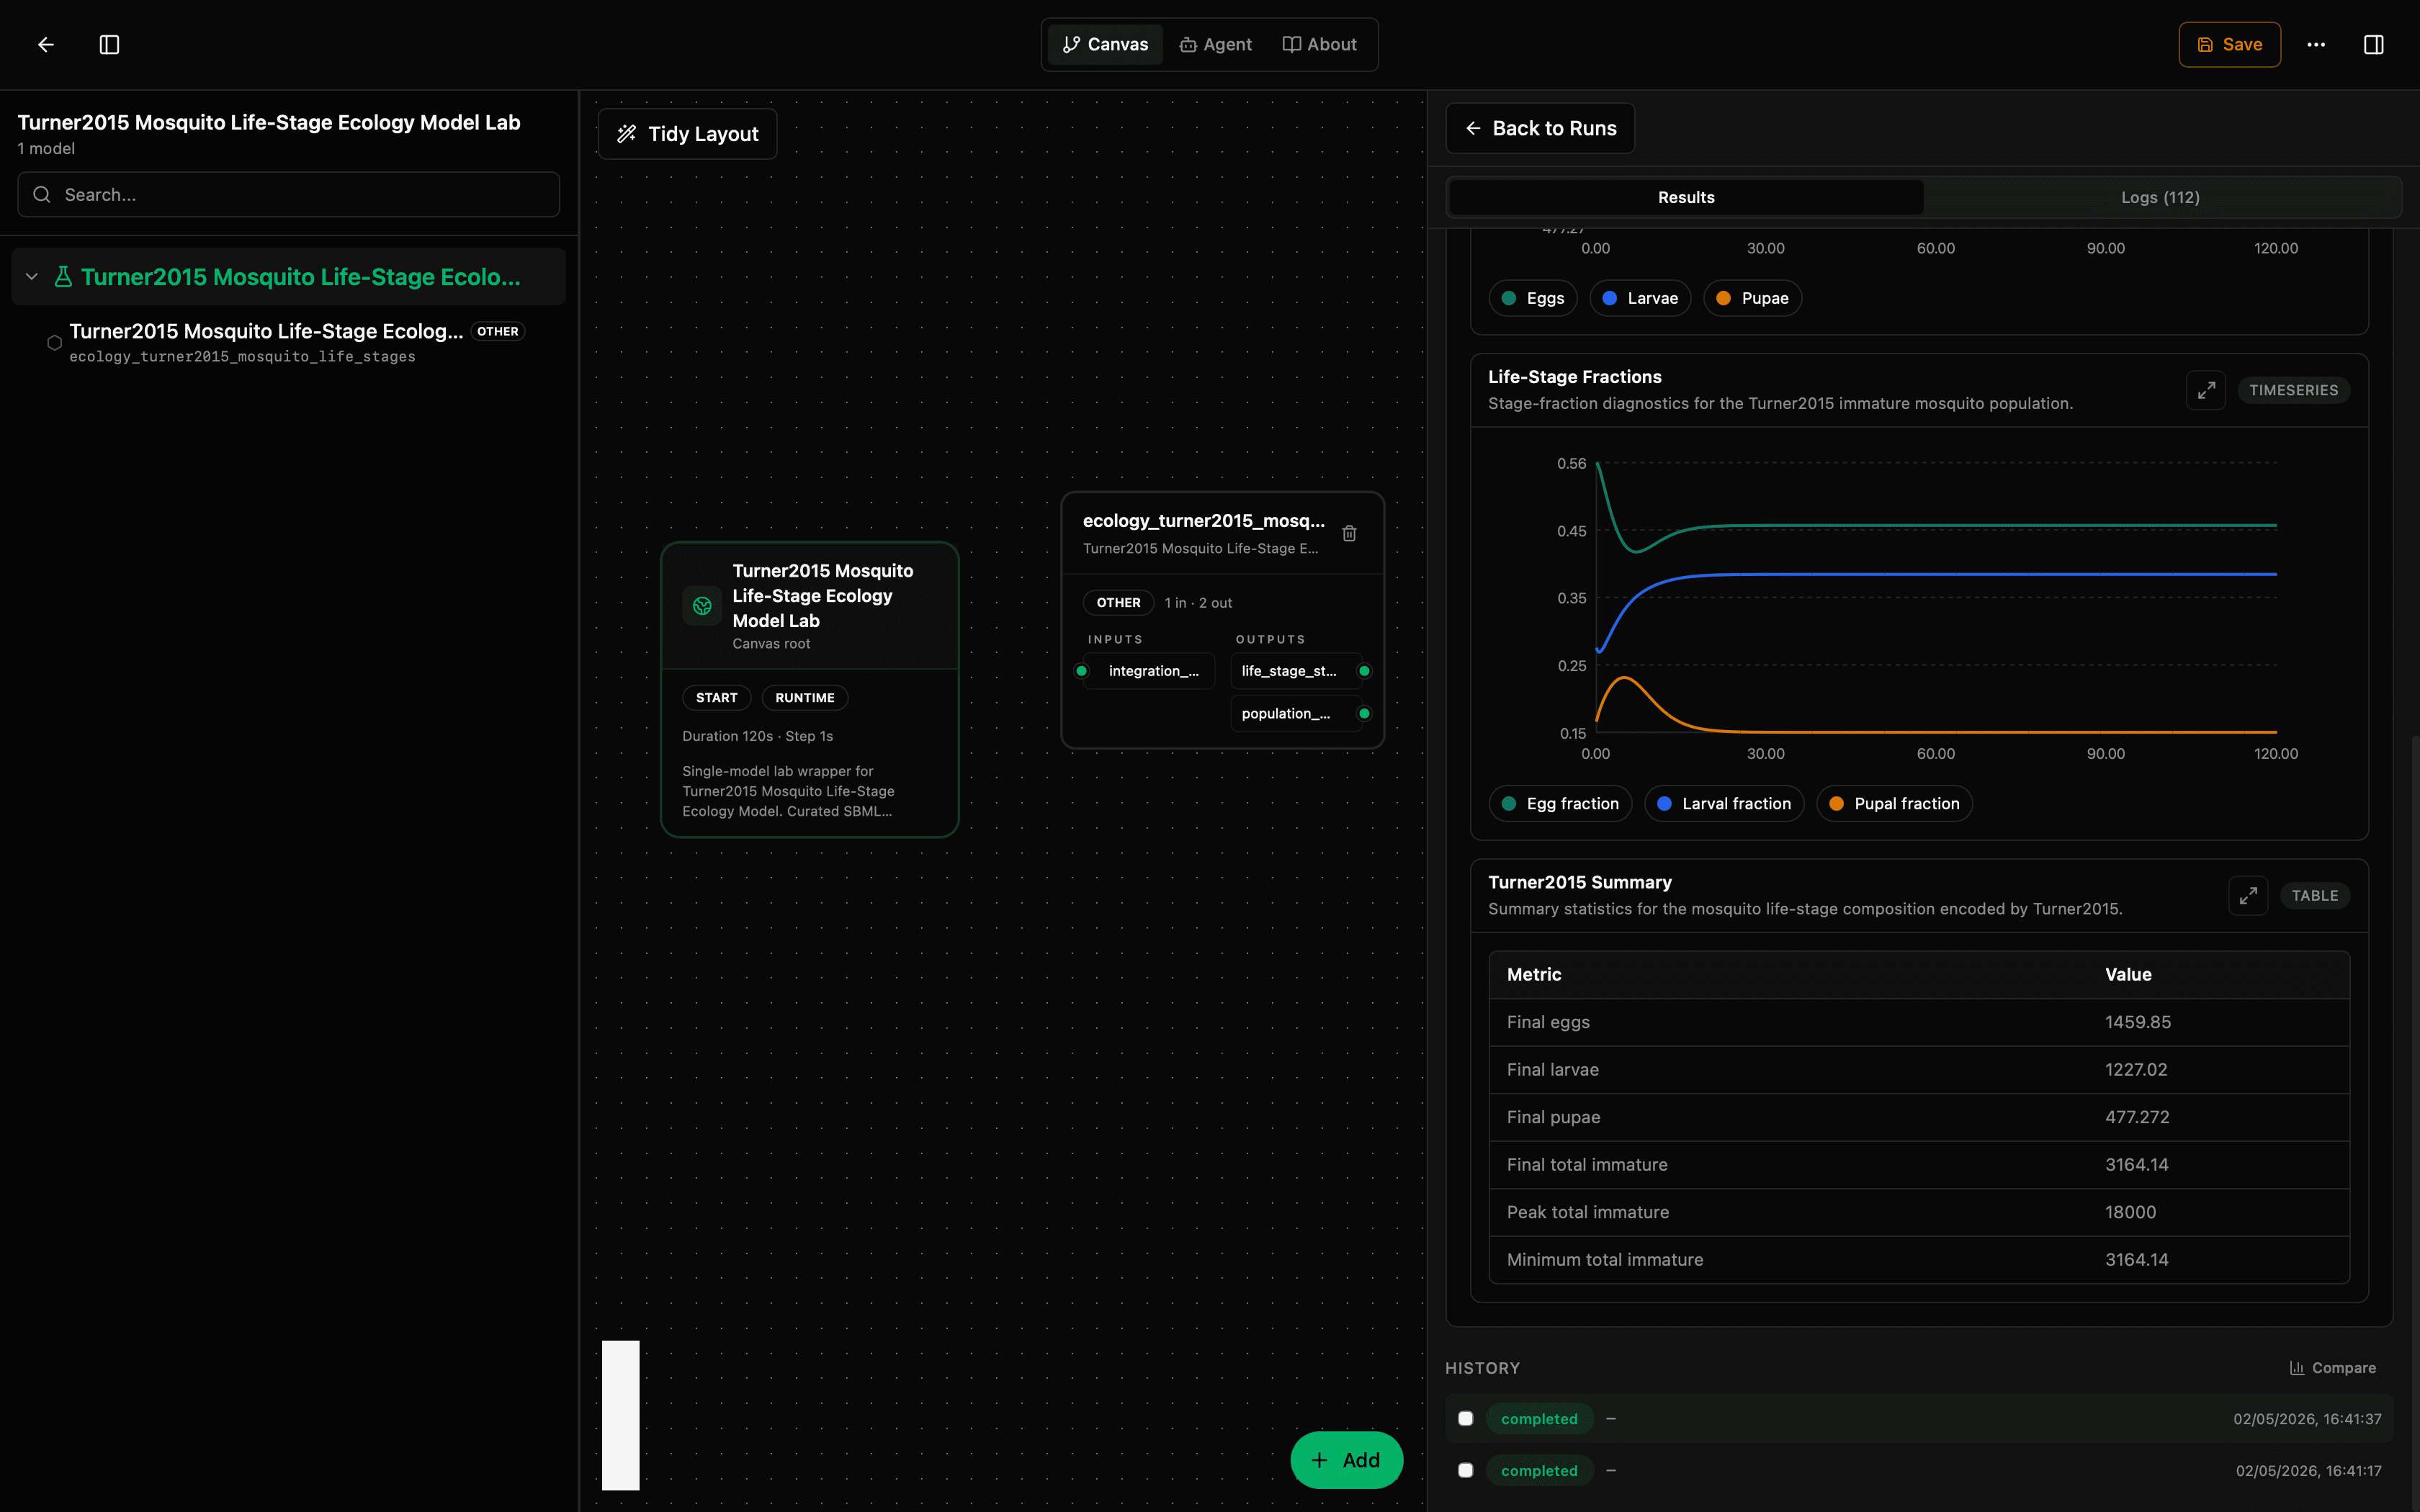
Task: Click the Value column header
Action: click(2128, 974)
